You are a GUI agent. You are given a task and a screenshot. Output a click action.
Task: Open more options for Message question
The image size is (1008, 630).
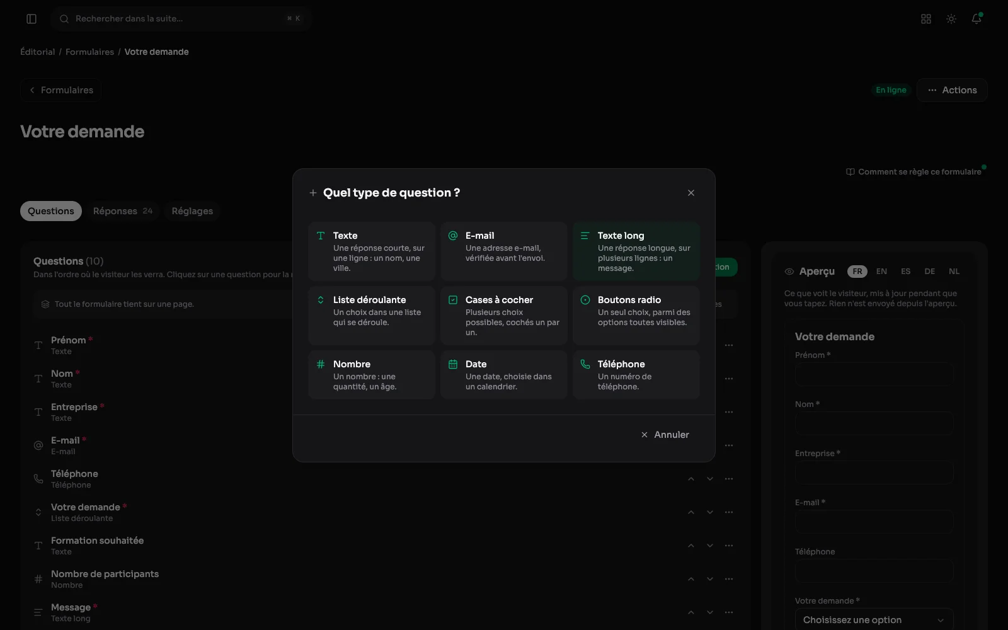point(729,612)
